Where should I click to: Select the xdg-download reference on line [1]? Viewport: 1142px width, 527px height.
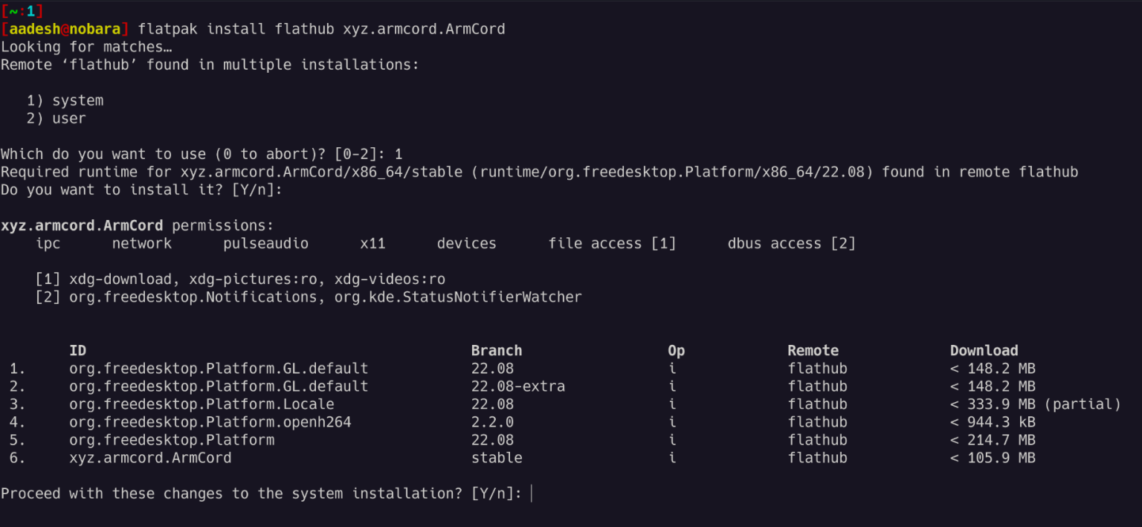(120, 279)
